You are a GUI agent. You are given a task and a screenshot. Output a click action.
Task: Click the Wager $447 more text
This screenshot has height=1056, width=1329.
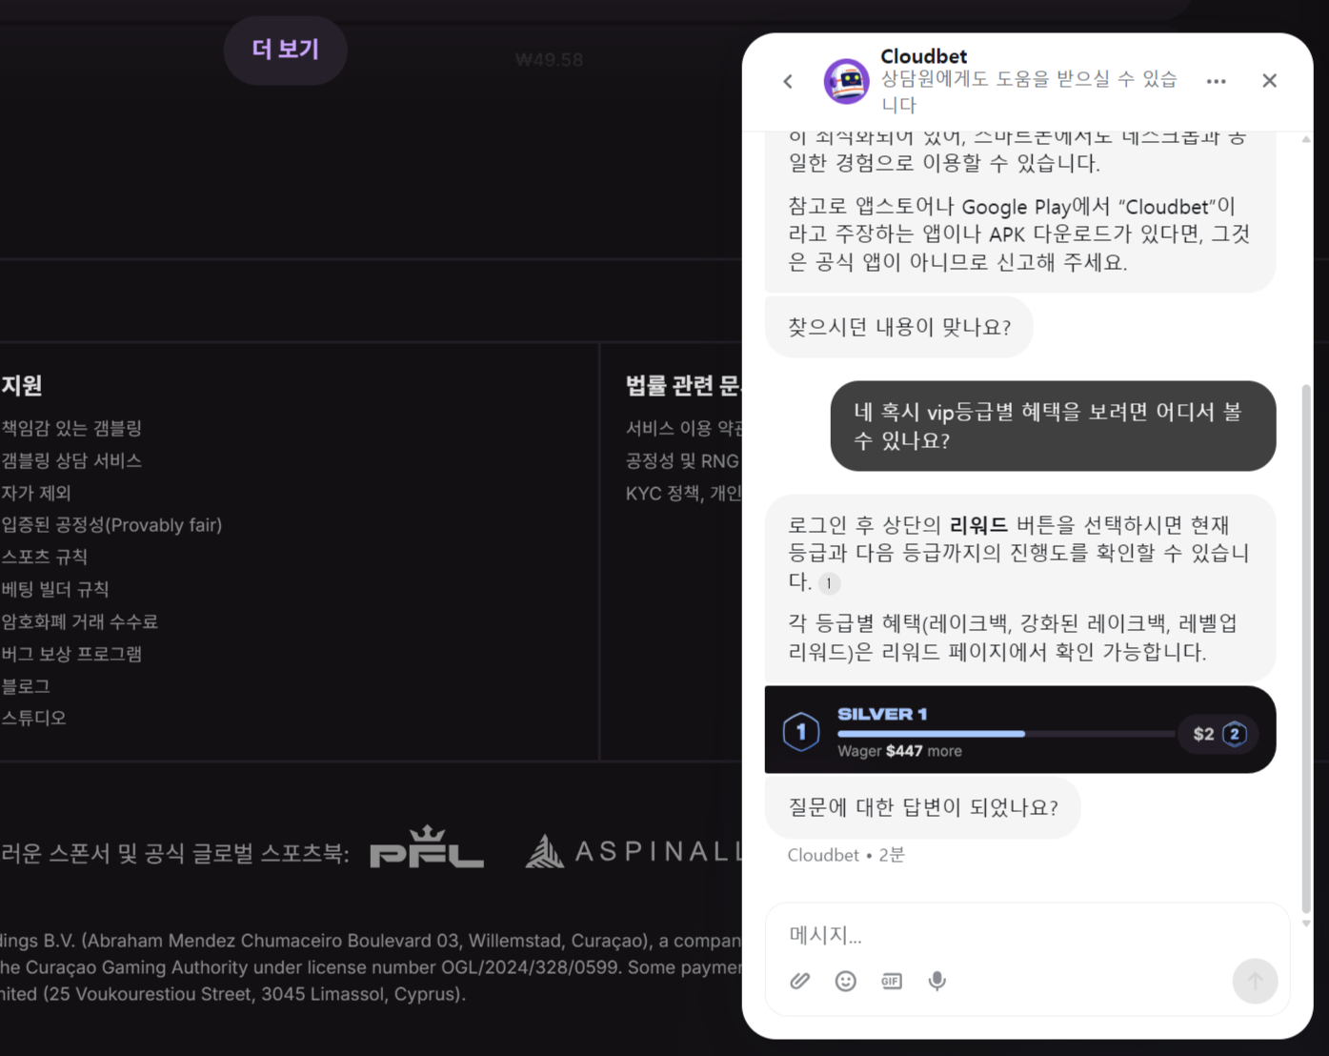tap(899, 751)
